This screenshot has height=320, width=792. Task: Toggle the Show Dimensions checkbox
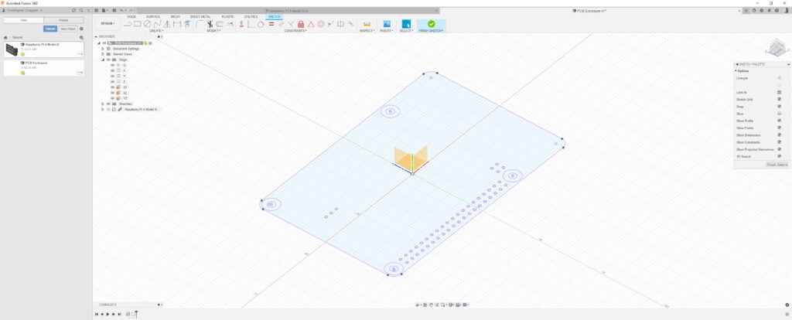[780, 134]
